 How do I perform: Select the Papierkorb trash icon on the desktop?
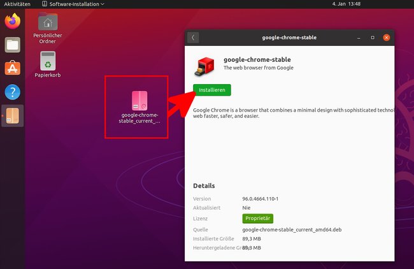tap(48, 64)
